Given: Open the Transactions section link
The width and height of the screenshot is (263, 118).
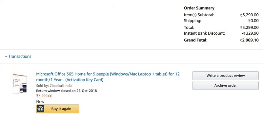Looking at the screenshot, I should click(x=20, y=57).
